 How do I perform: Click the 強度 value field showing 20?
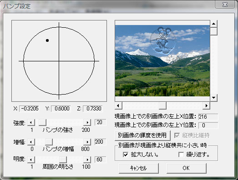pyautogui.click(x=100, y=122)
